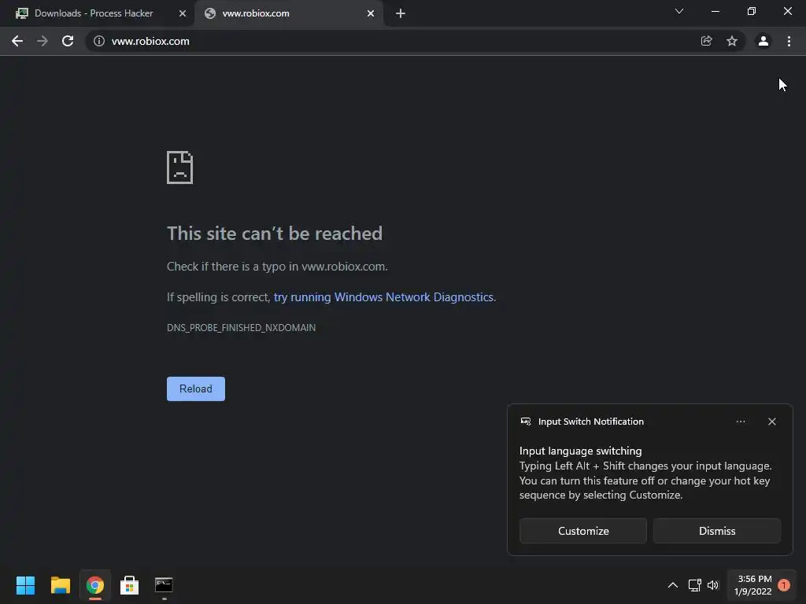Switch to Downloads - Process Hacker tab
This screenshot has width=806, height=604.
pos(94,13)
